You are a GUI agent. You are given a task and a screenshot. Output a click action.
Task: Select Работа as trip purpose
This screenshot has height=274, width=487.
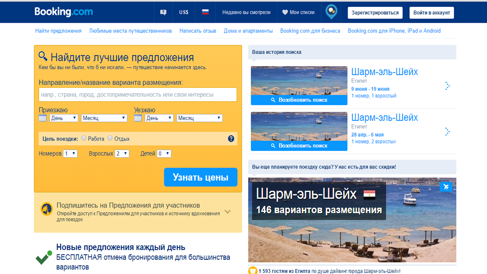(x=84, y=138)
